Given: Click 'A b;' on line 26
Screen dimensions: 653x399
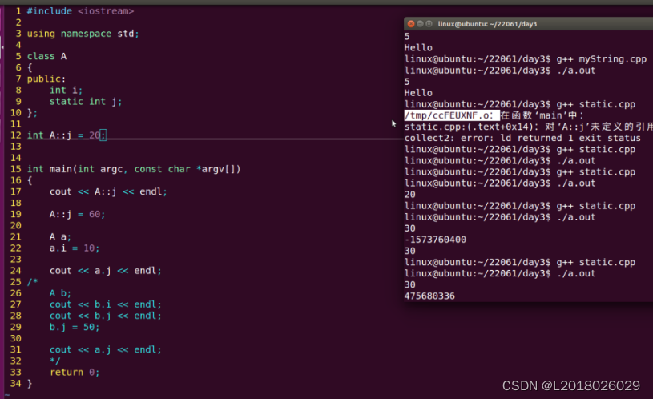Looking at the screenshot, I should [60, 293].
